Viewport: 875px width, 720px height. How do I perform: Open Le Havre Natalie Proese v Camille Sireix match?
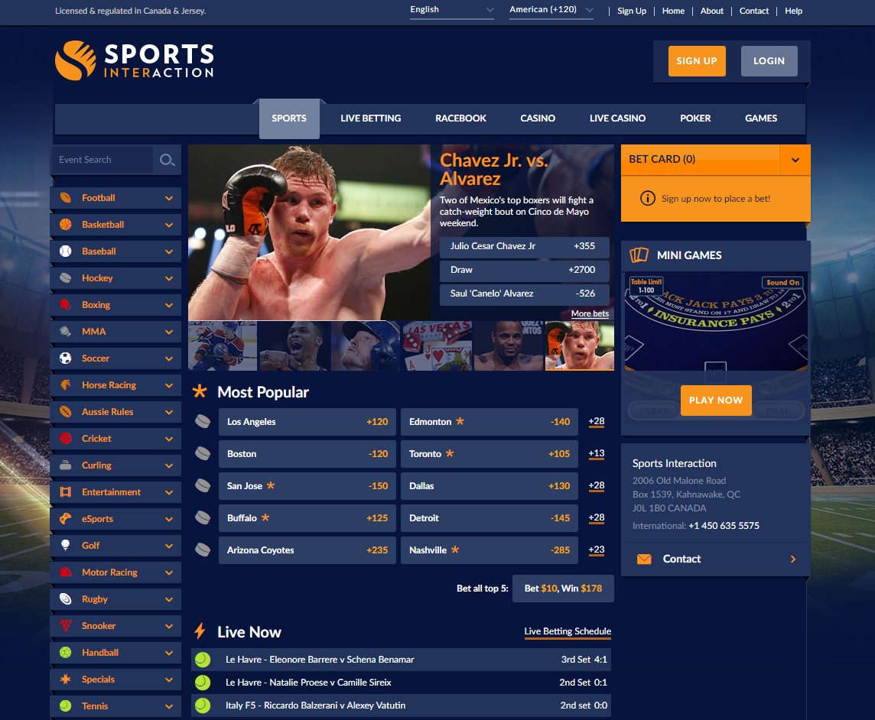point(401,682)
